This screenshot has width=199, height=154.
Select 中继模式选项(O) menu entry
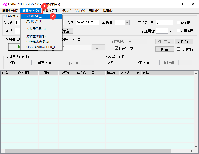point(41,42)
